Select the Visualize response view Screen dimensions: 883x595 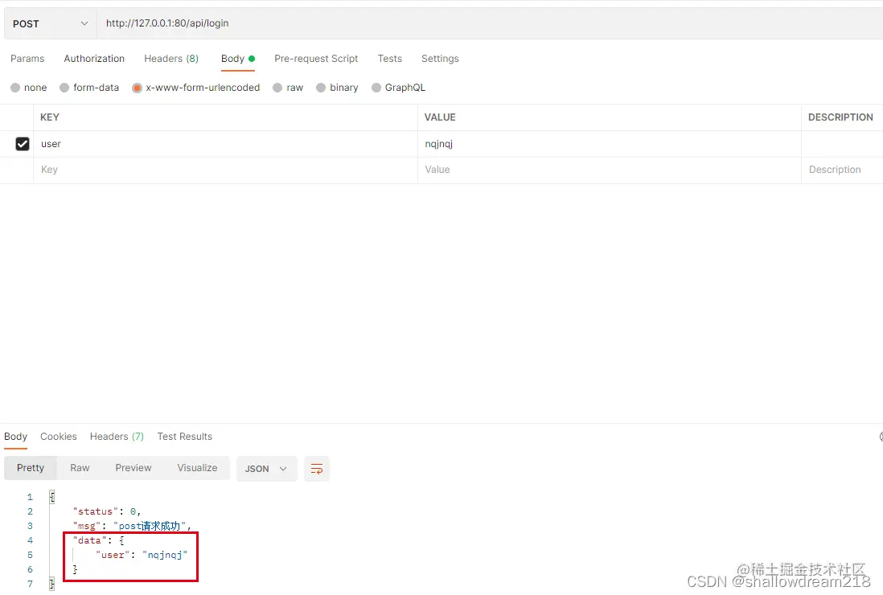(197, 468)
